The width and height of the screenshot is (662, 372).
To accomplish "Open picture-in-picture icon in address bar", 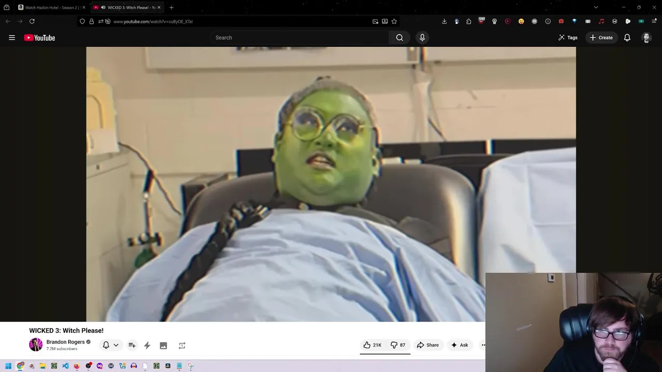I will pos(375,22).
